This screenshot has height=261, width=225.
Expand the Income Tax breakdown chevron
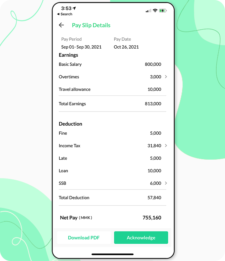166,145
